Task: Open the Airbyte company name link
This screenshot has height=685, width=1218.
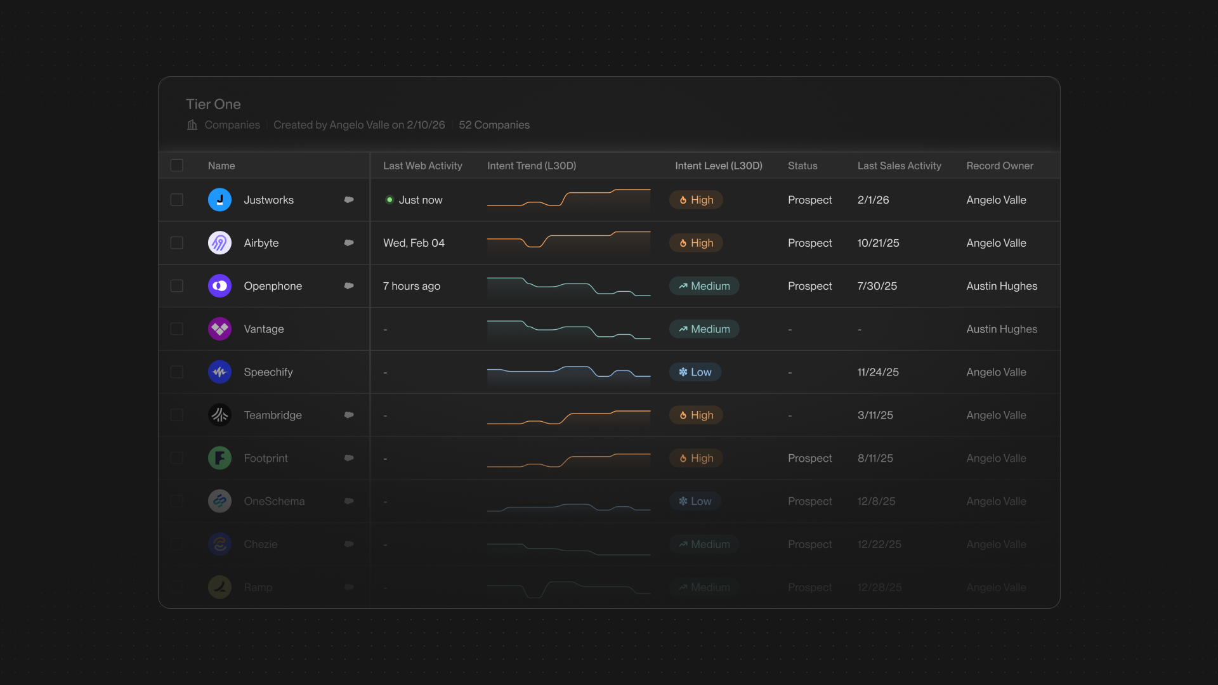Action: [x=261, y=243]
